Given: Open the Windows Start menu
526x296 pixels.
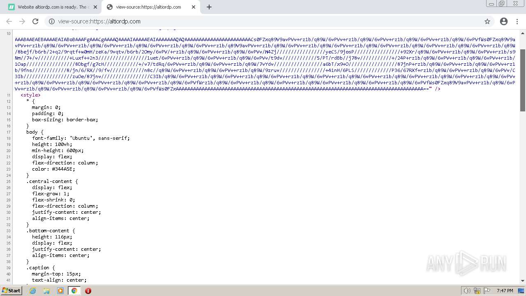Looking at the screenshot, I should (11, 290).
